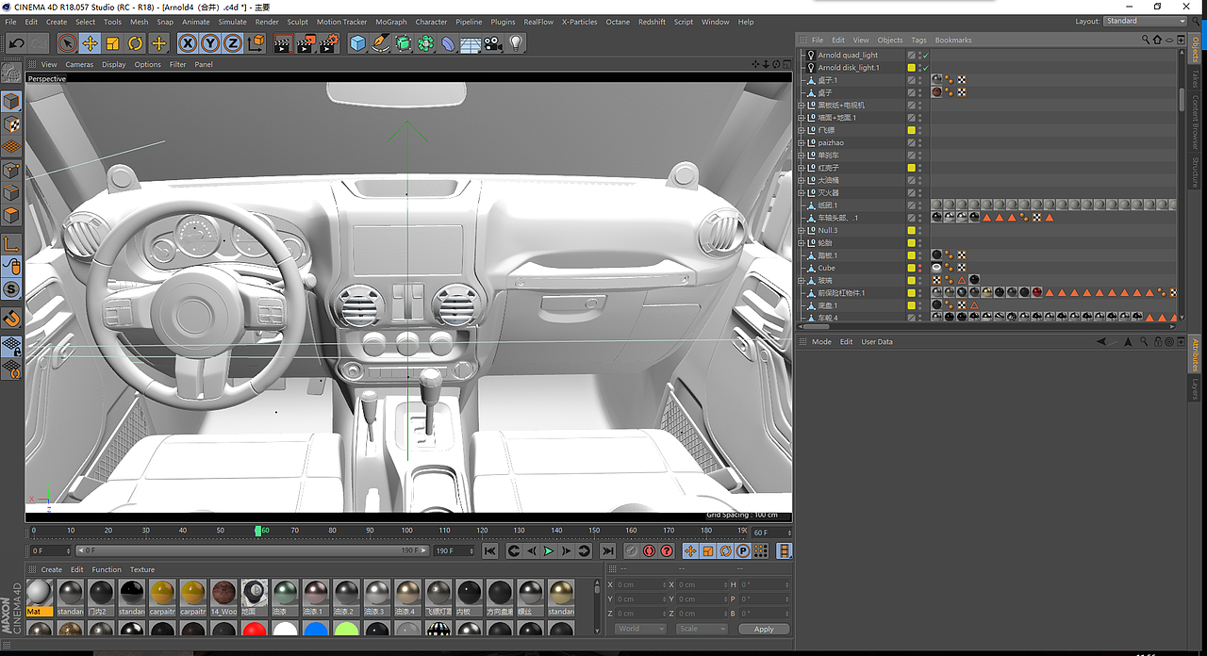Add a Light object from the toolbar

tap(516, 43)
